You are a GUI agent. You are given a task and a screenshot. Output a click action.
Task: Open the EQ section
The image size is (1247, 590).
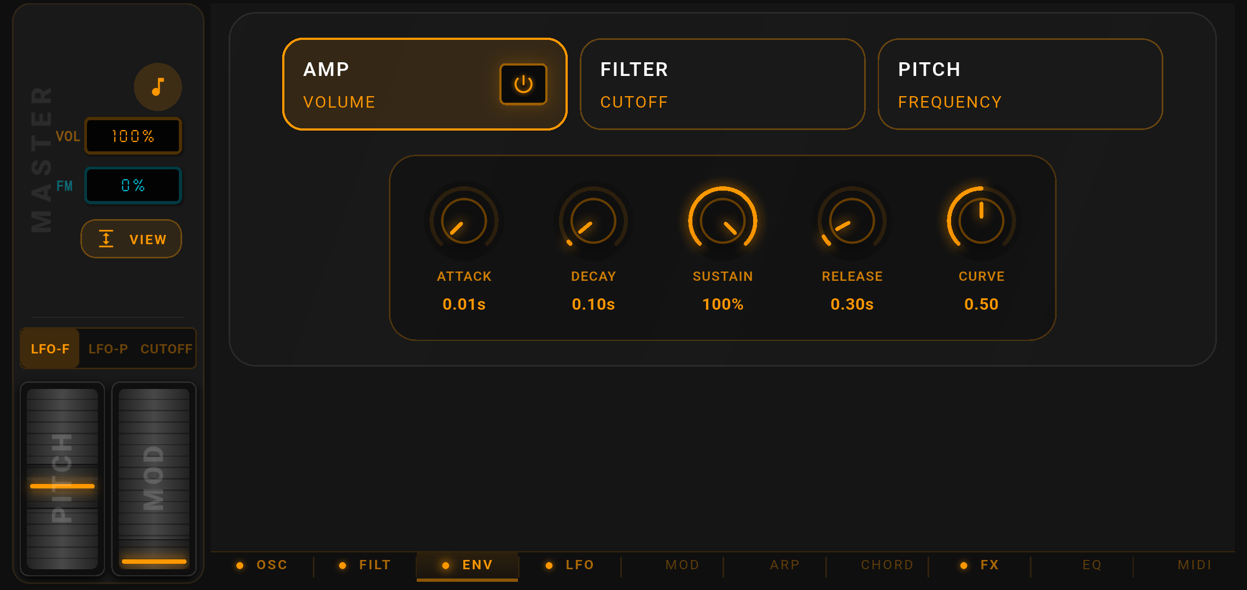click(1092, 565)
